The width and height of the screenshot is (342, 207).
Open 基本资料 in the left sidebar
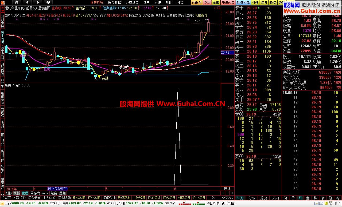(2, 53)
